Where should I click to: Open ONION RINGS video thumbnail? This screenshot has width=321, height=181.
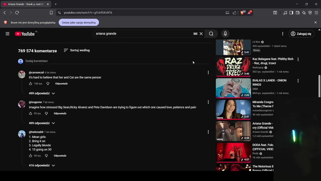233,88
